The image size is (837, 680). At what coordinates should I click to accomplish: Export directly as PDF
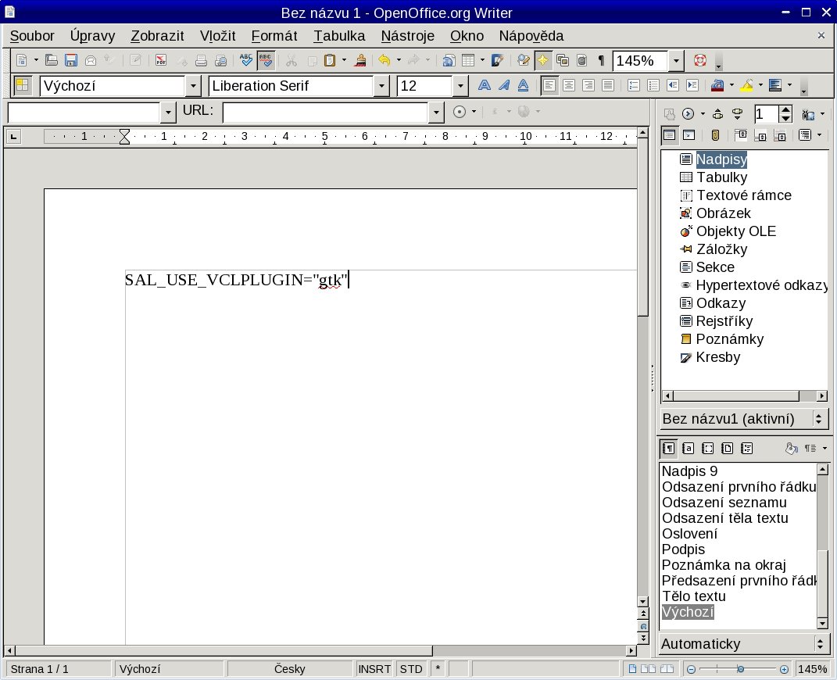click(x=161, y=60)
